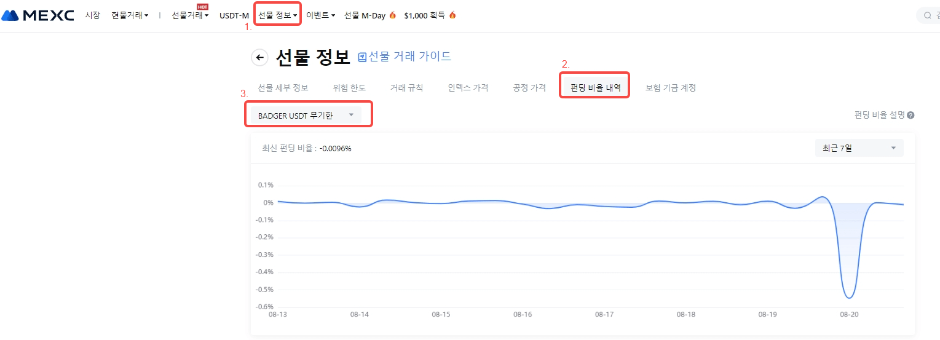Change the 최근 7일 time range dropdown
The image size is (940, 340).
pos(859,148)
